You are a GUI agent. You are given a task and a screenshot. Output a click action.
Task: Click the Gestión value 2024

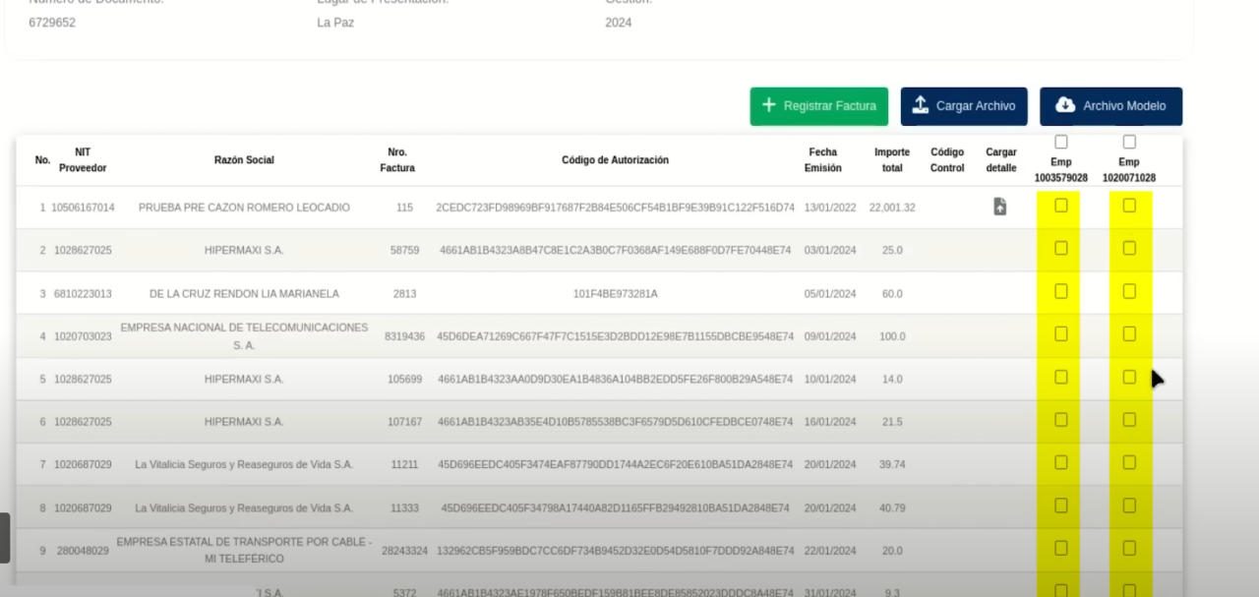pyautogui.click(x=619, y=23)
